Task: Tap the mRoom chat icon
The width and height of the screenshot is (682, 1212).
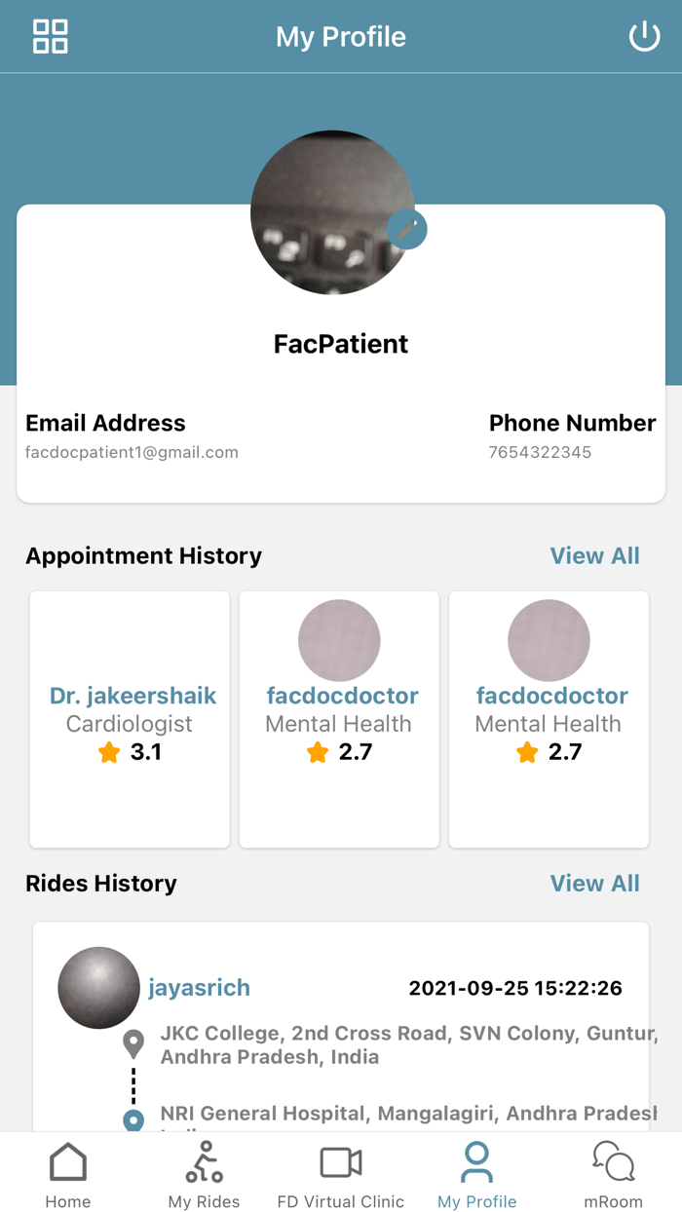Action: click(x=613, y=1161)
